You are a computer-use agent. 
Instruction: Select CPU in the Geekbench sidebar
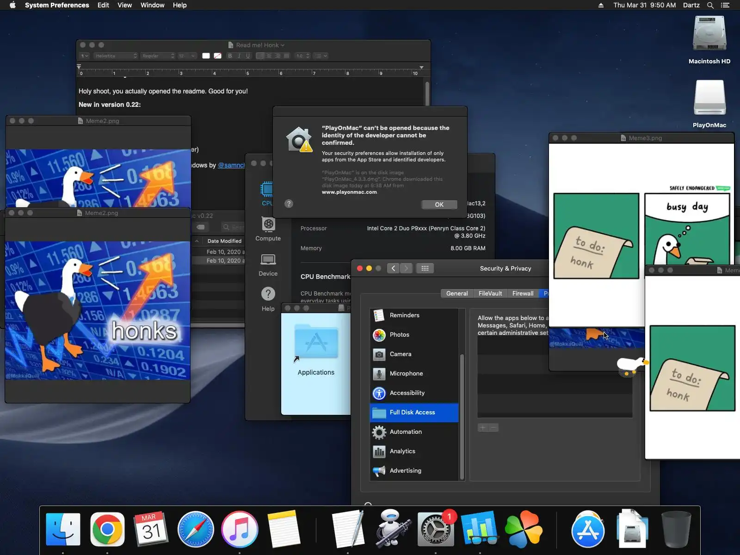point(267,194)
